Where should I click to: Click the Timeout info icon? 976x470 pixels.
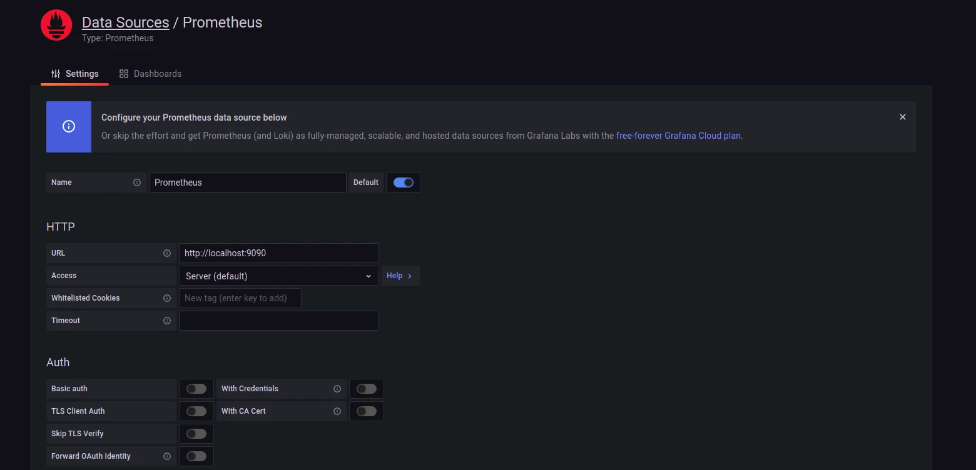(166, 321)
